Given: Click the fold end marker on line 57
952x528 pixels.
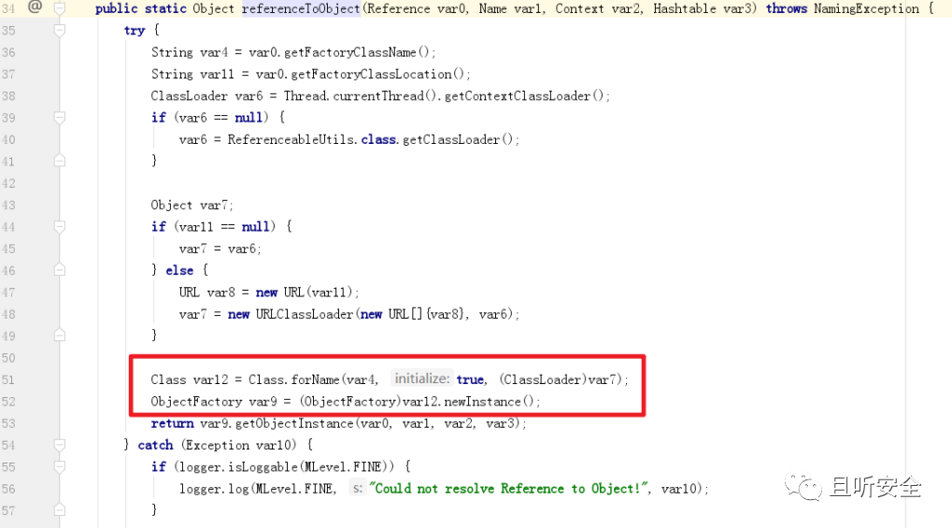Looking at the screenshot, I should click(x=60, y=509).
